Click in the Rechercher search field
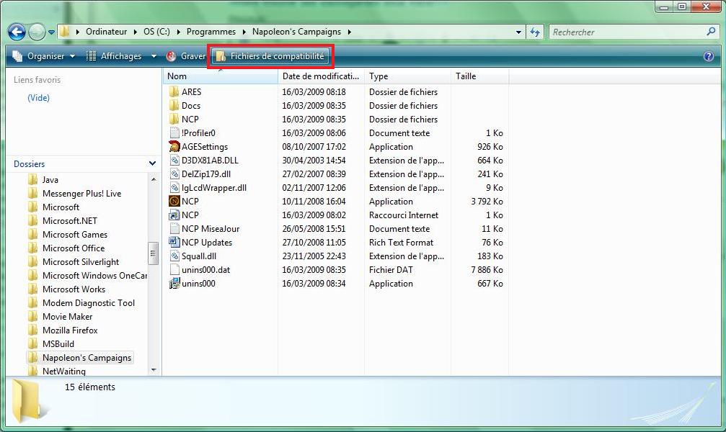726x432 pixels. (x=626, y=32)
